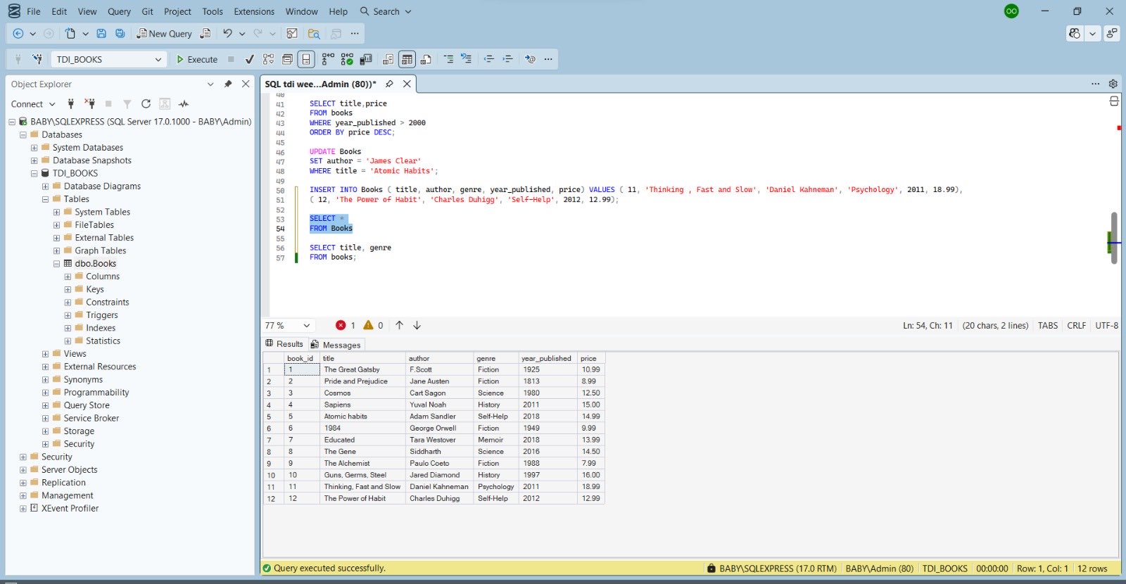This screenshot has width=1126, height=584.
Task: Toggle Results to Grid output mode
Action: (x=407, y=60)
